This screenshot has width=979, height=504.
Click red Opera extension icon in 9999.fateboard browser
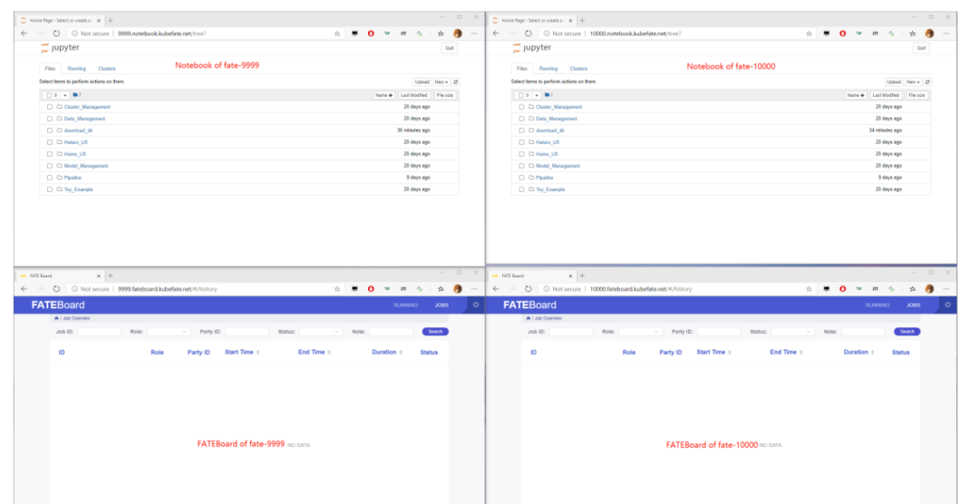[x=371, y=289]
